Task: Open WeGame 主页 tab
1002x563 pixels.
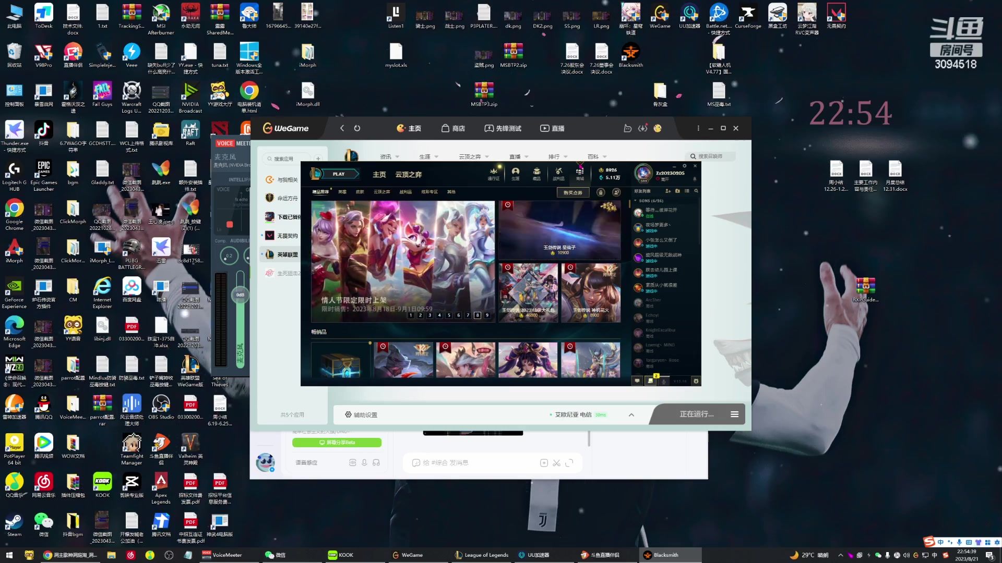Action: click(409, 128)
